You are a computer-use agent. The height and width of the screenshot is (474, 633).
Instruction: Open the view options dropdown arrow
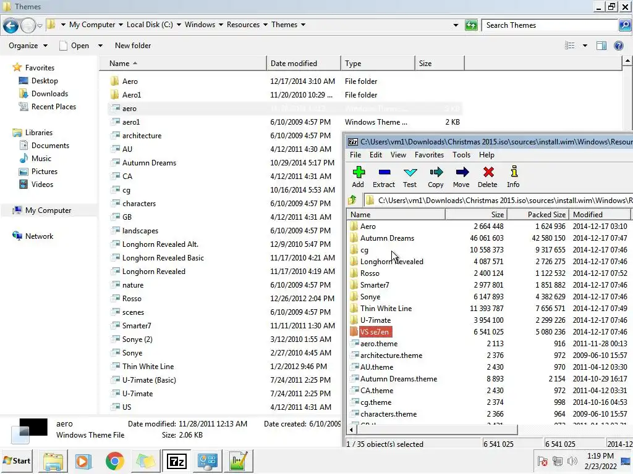click(585, 46)
